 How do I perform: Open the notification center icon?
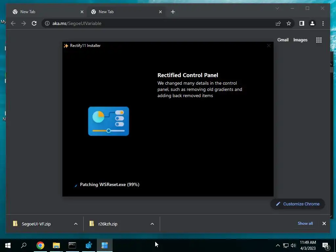coord(325,245)
